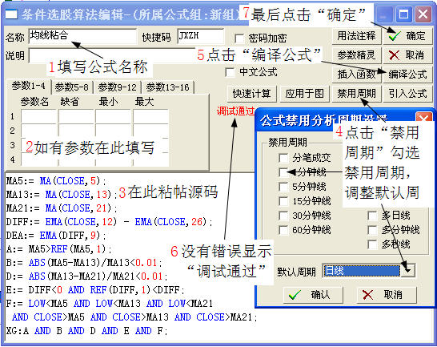Switch to the 参数5-8 tab
The width and height of the screenshot is (437, 347).
tap(71, 87)
